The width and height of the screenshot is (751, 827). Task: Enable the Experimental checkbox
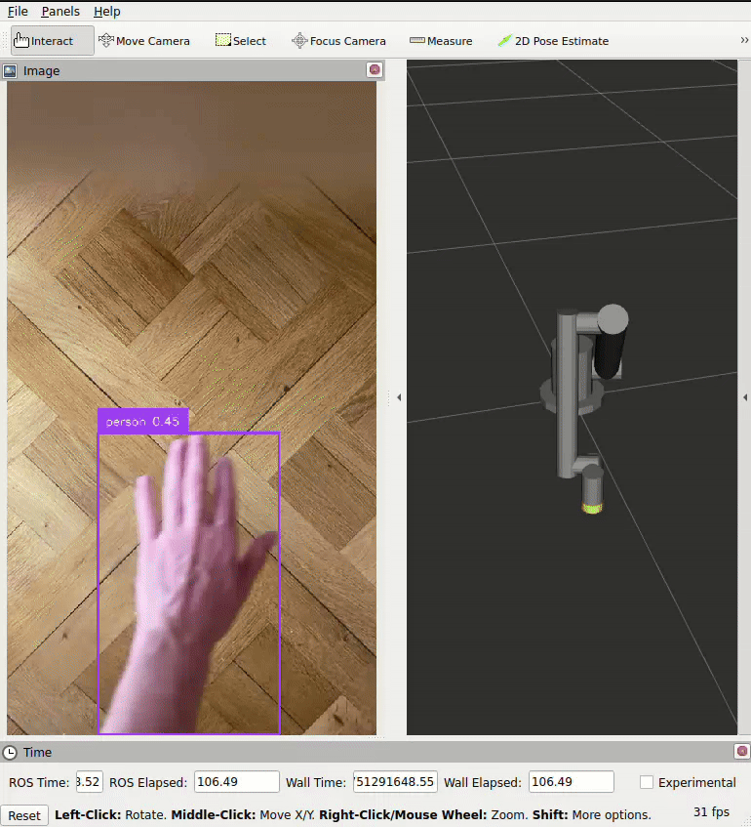click(647, 782)
